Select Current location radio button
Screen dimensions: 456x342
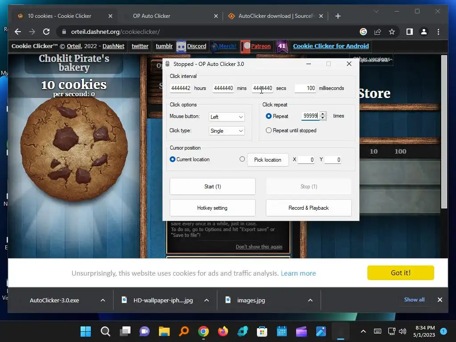coord(172,159)
